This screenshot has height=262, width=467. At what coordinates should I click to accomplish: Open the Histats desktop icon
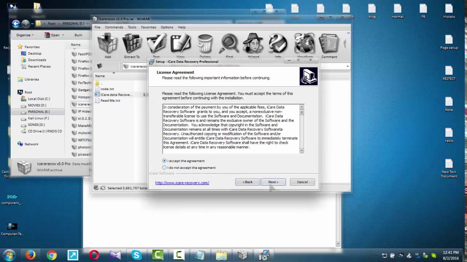(449, 11)
